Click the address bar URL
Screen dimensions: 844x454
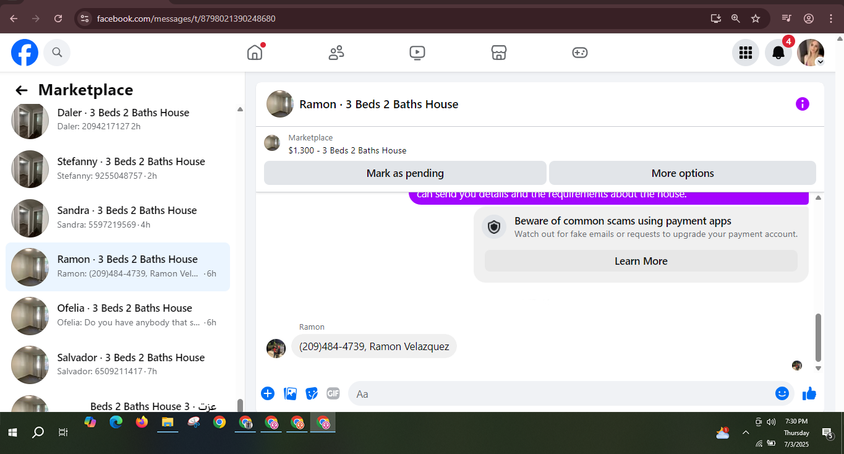click(x=186, y=19)
